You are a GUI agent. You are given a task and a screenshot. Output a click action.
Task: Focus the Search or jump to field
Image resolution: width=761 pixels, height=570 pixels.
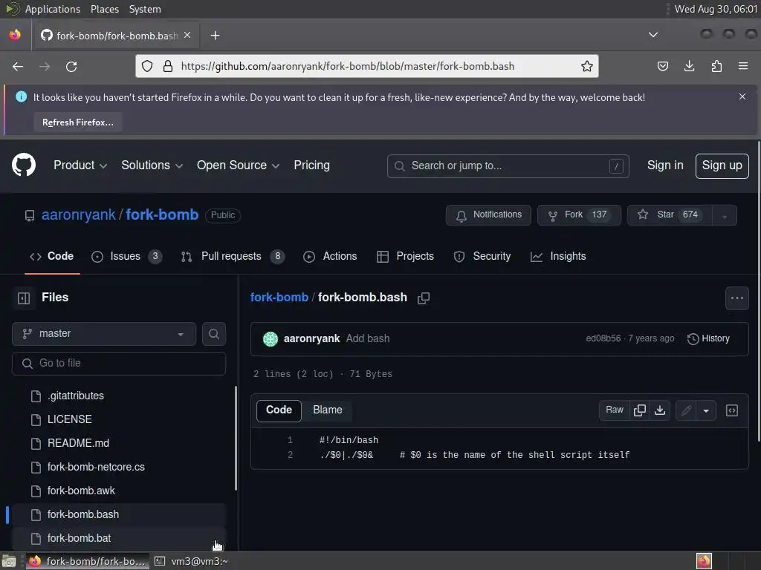508,166
